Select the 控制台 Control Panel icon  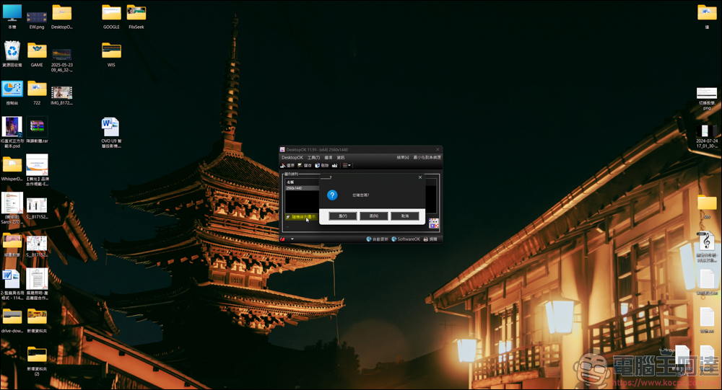click(x=12, y=92)
